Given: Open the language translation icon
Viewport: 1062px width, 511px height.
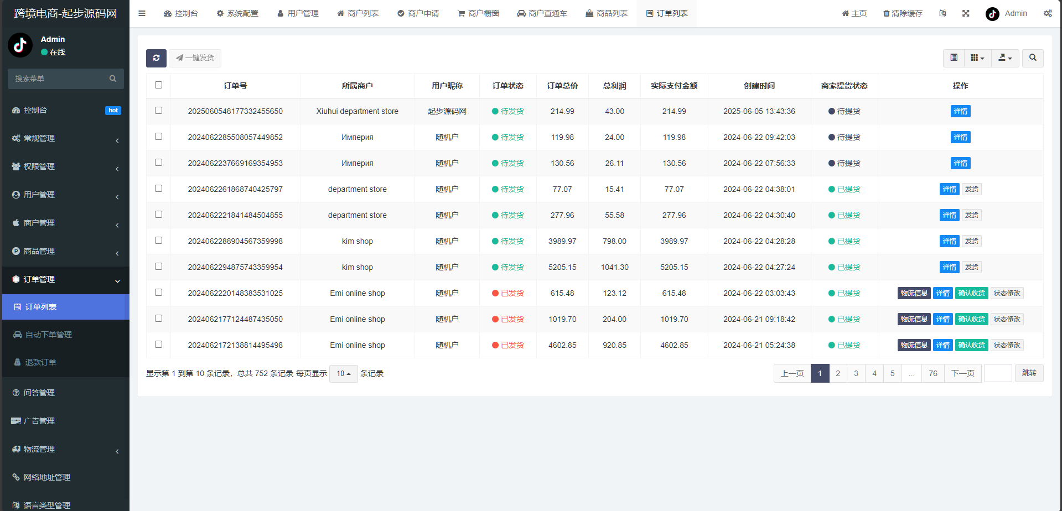Looking at the screenshot, I should [x=942, y=13].
